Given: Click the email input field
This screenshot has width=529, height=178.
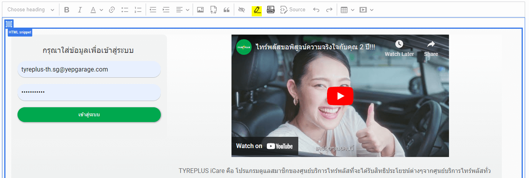Looking at the screenshot, I should click(89, 70).
